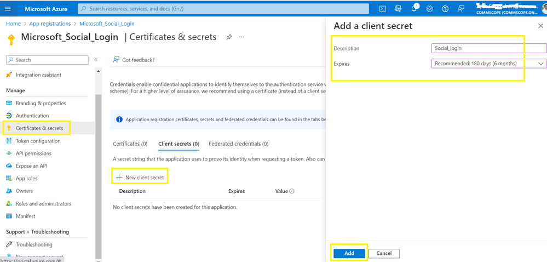Switch to Federated credentials (0) tab
This screenshot has width=547, height=262.
pyautogui.click(x=238, y=144)
